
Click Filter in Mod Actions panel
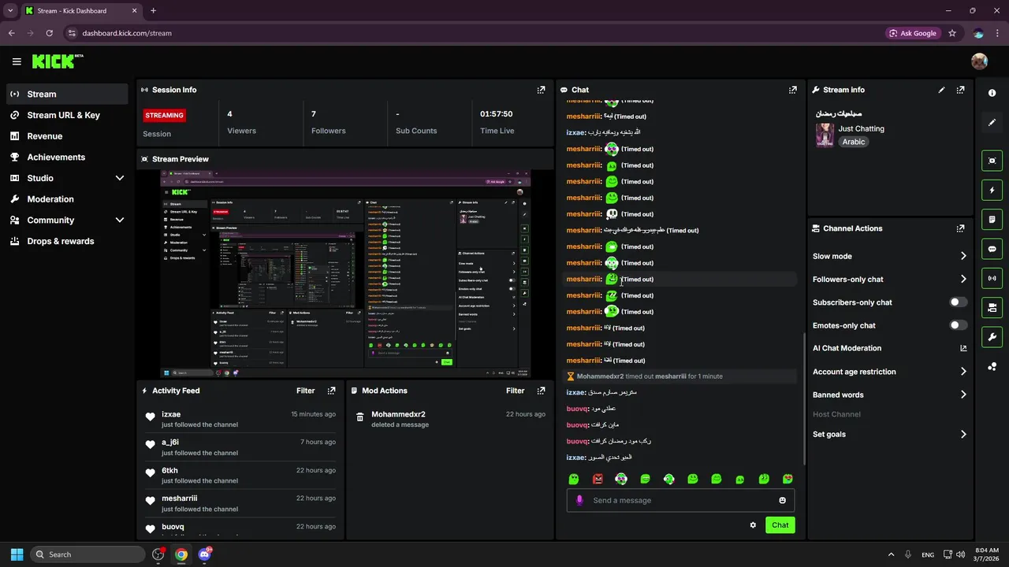point(516,391)
